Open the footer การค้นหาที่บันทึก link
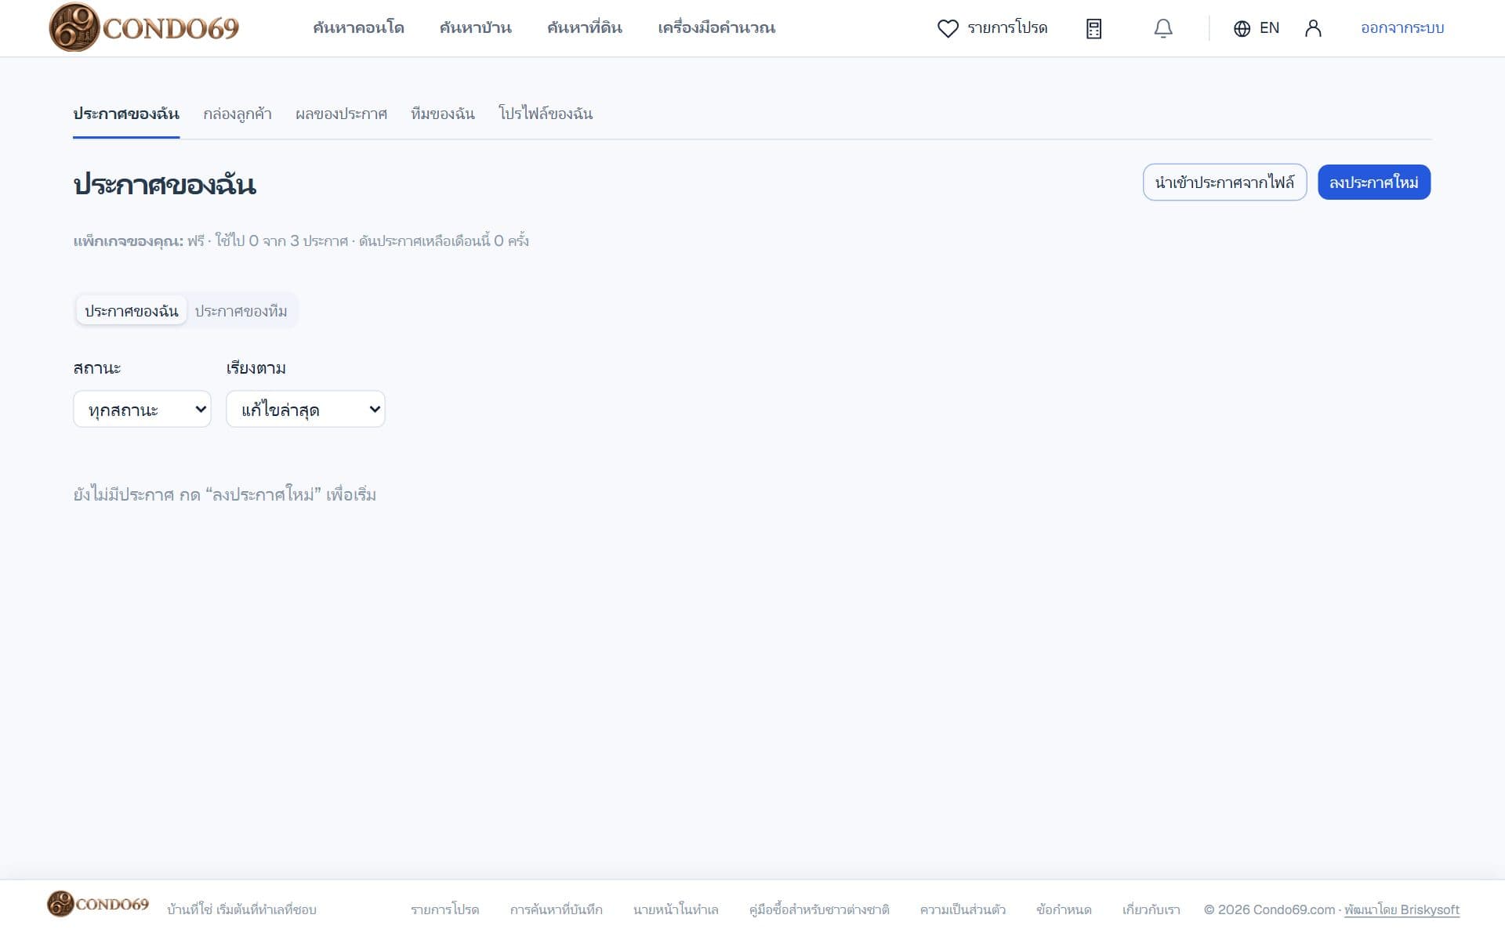The image size is (1505, 940). [x=556, y=909]
